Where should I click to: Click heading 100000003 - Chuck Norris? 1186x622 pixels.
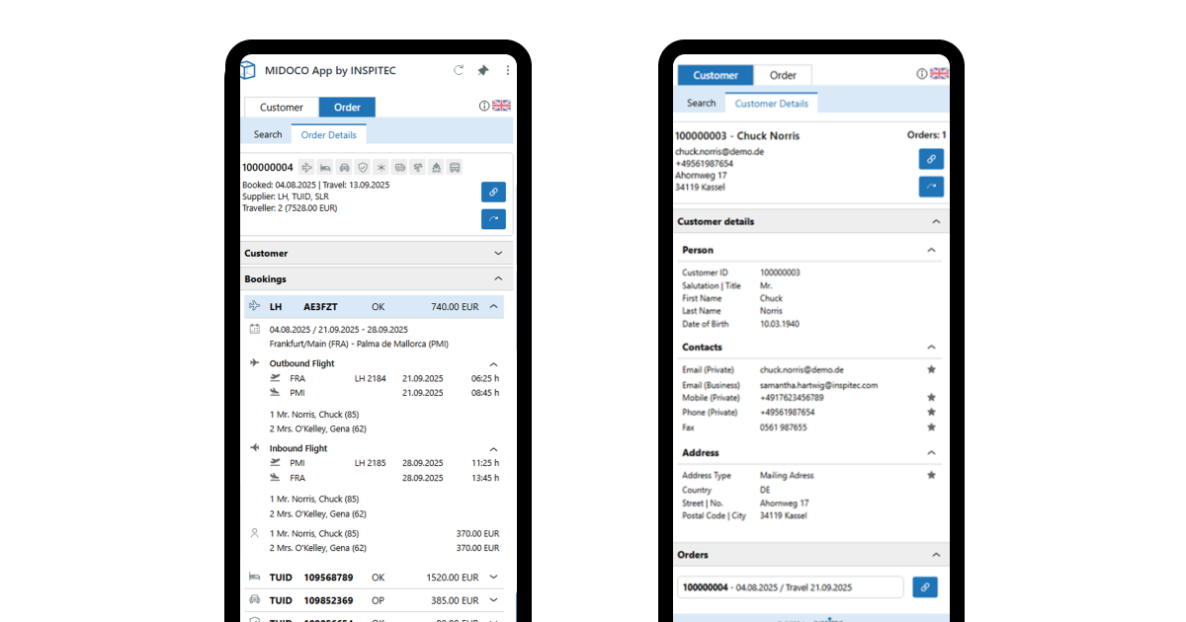point(737,135)
